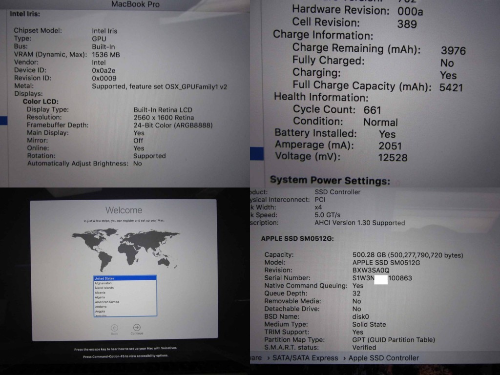Click the Framebuffer Depth value "24-Bit Color (ARGB8888)"
Screen dimensions: 500x375
click(x=173, y=125)
